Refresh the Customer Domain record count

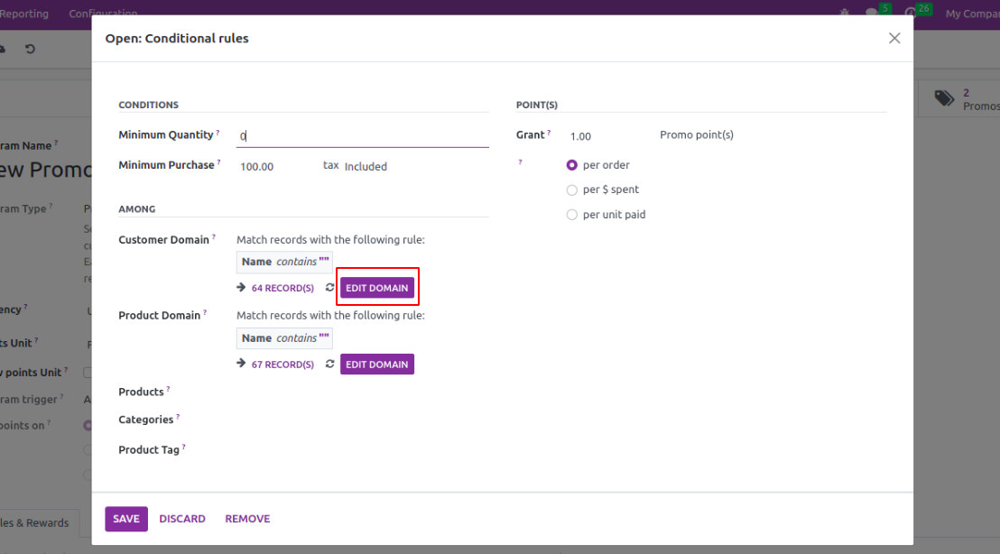[330, 288]
